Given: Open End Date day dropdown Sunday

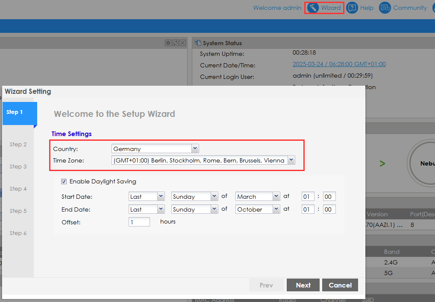Looking at the screenshot, I should click(x=195, y=209).
